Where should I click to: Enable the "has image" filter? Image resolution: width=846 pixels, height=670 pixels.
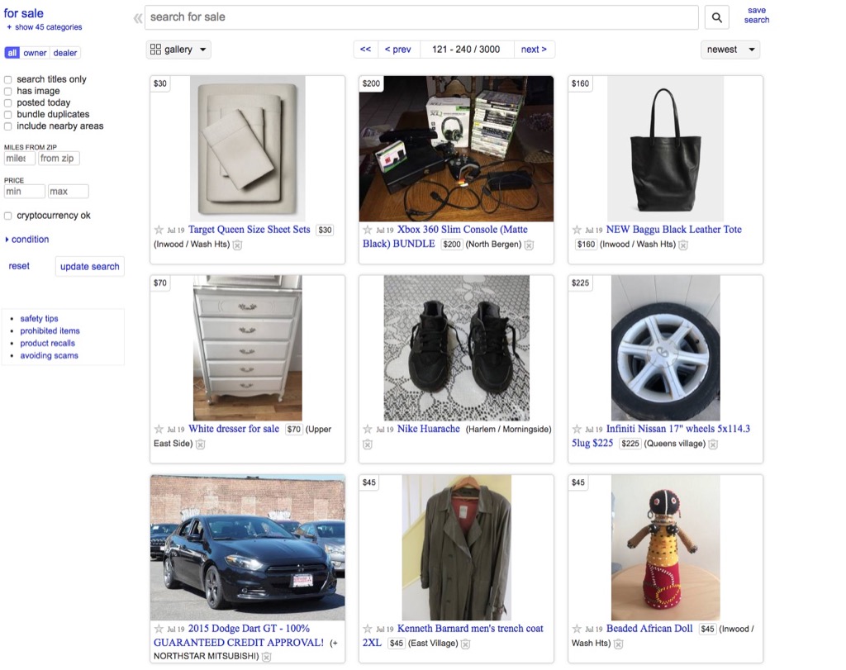pyautogui.click(x=8, y=91)
